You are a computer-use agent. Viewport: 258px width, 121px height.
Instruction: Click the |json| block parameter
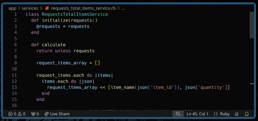(x=87, y=81)
